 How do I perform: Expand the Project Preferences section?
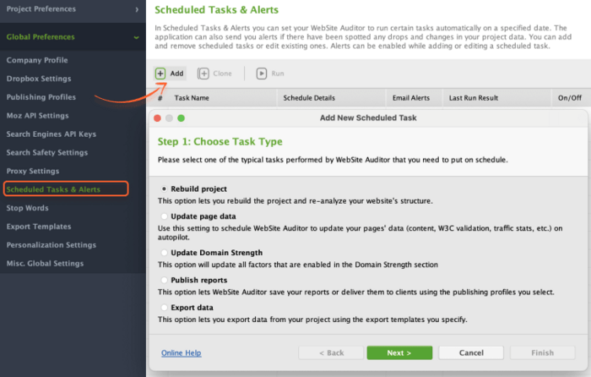pyautogui.click(x=73, y=9)
